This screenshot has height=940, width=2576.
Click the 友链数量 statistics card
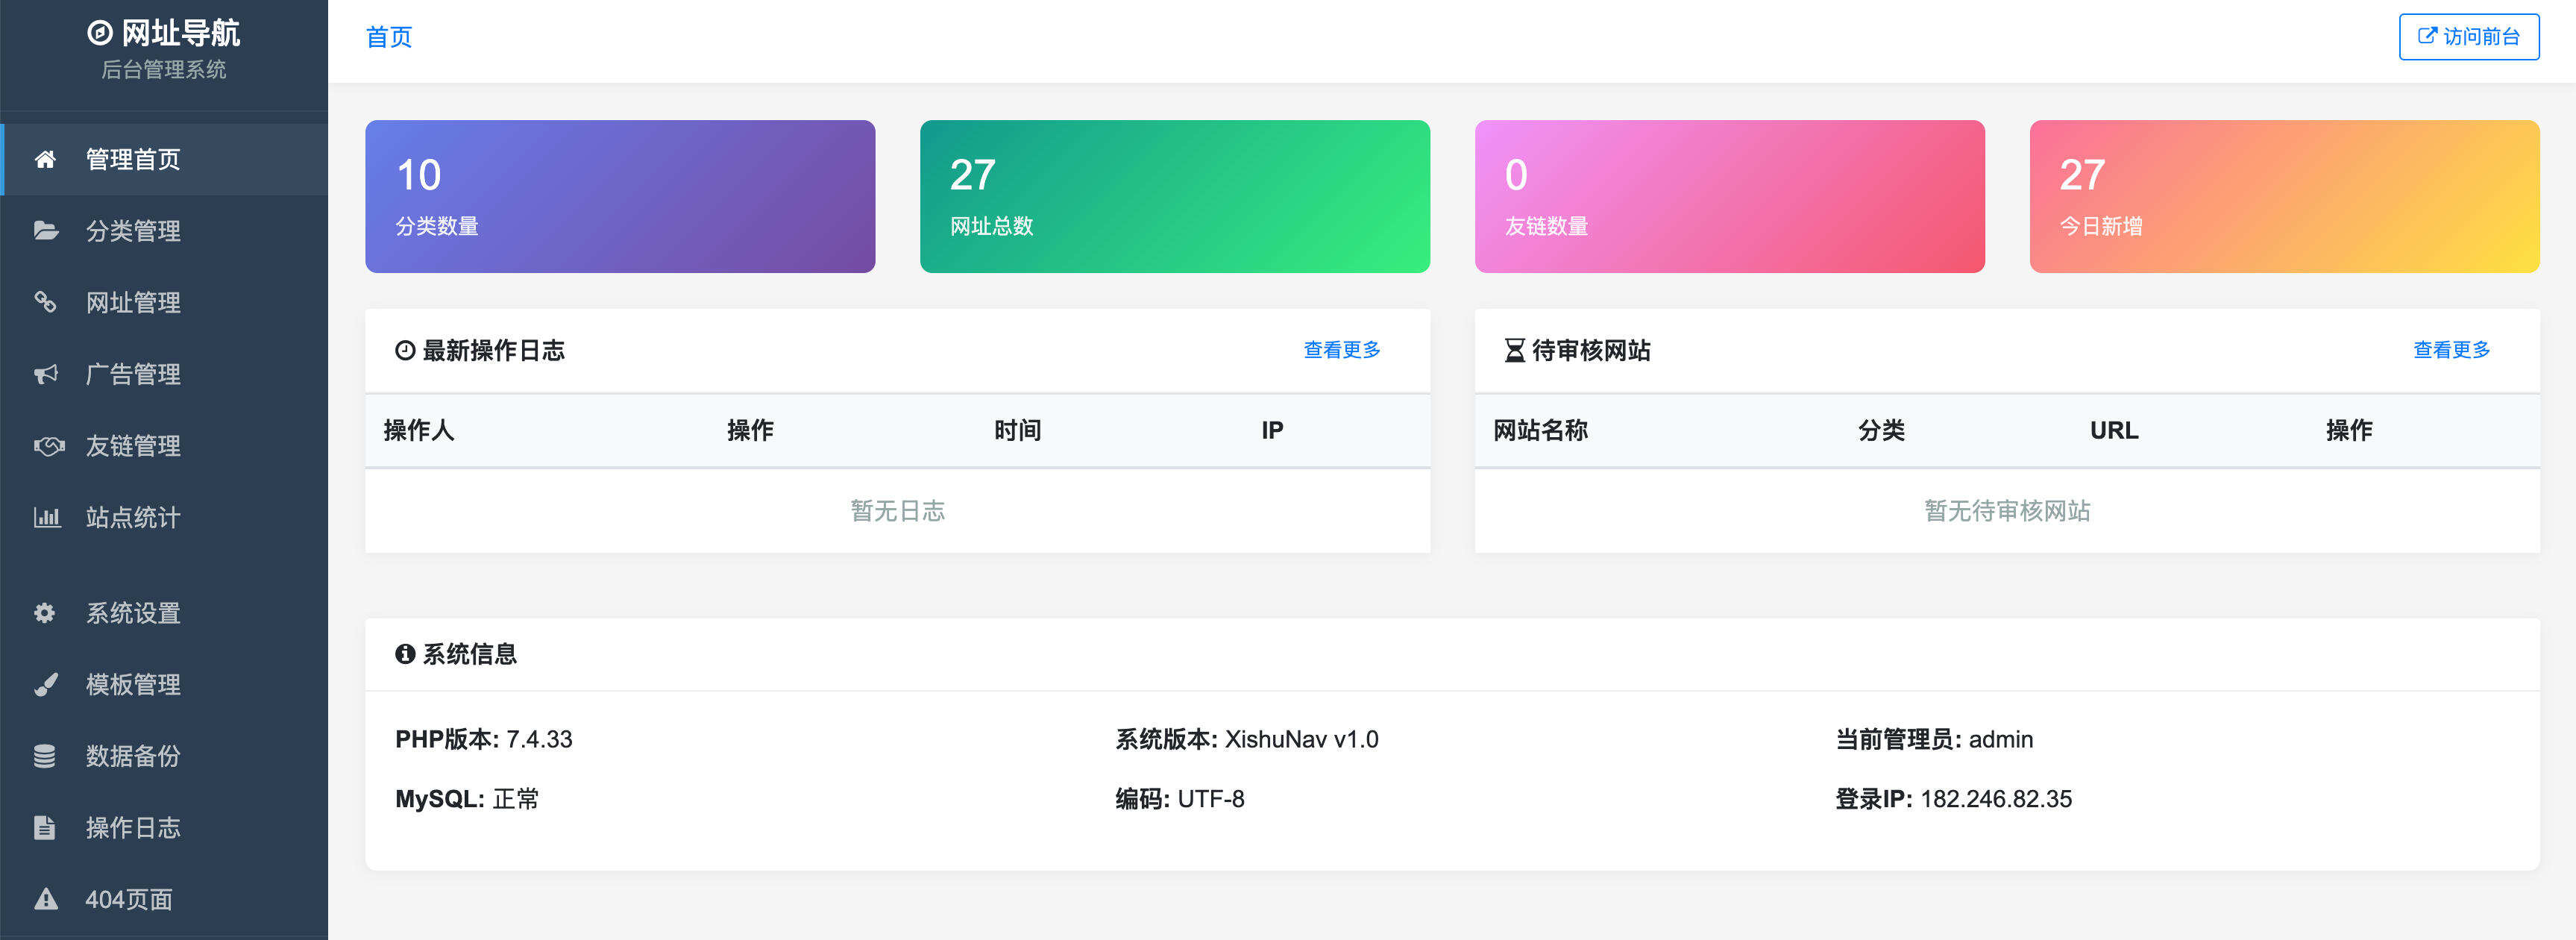[x=1730, y=197]
